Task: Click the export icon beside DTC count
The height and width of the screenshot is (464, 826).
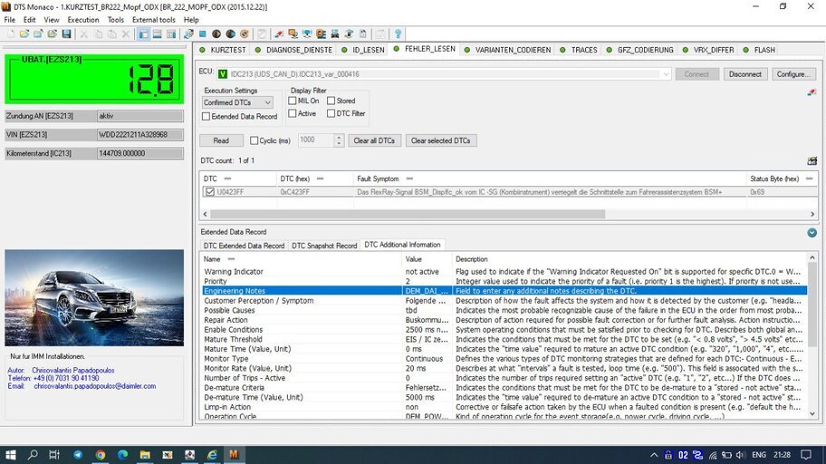Action: (812, 160)
